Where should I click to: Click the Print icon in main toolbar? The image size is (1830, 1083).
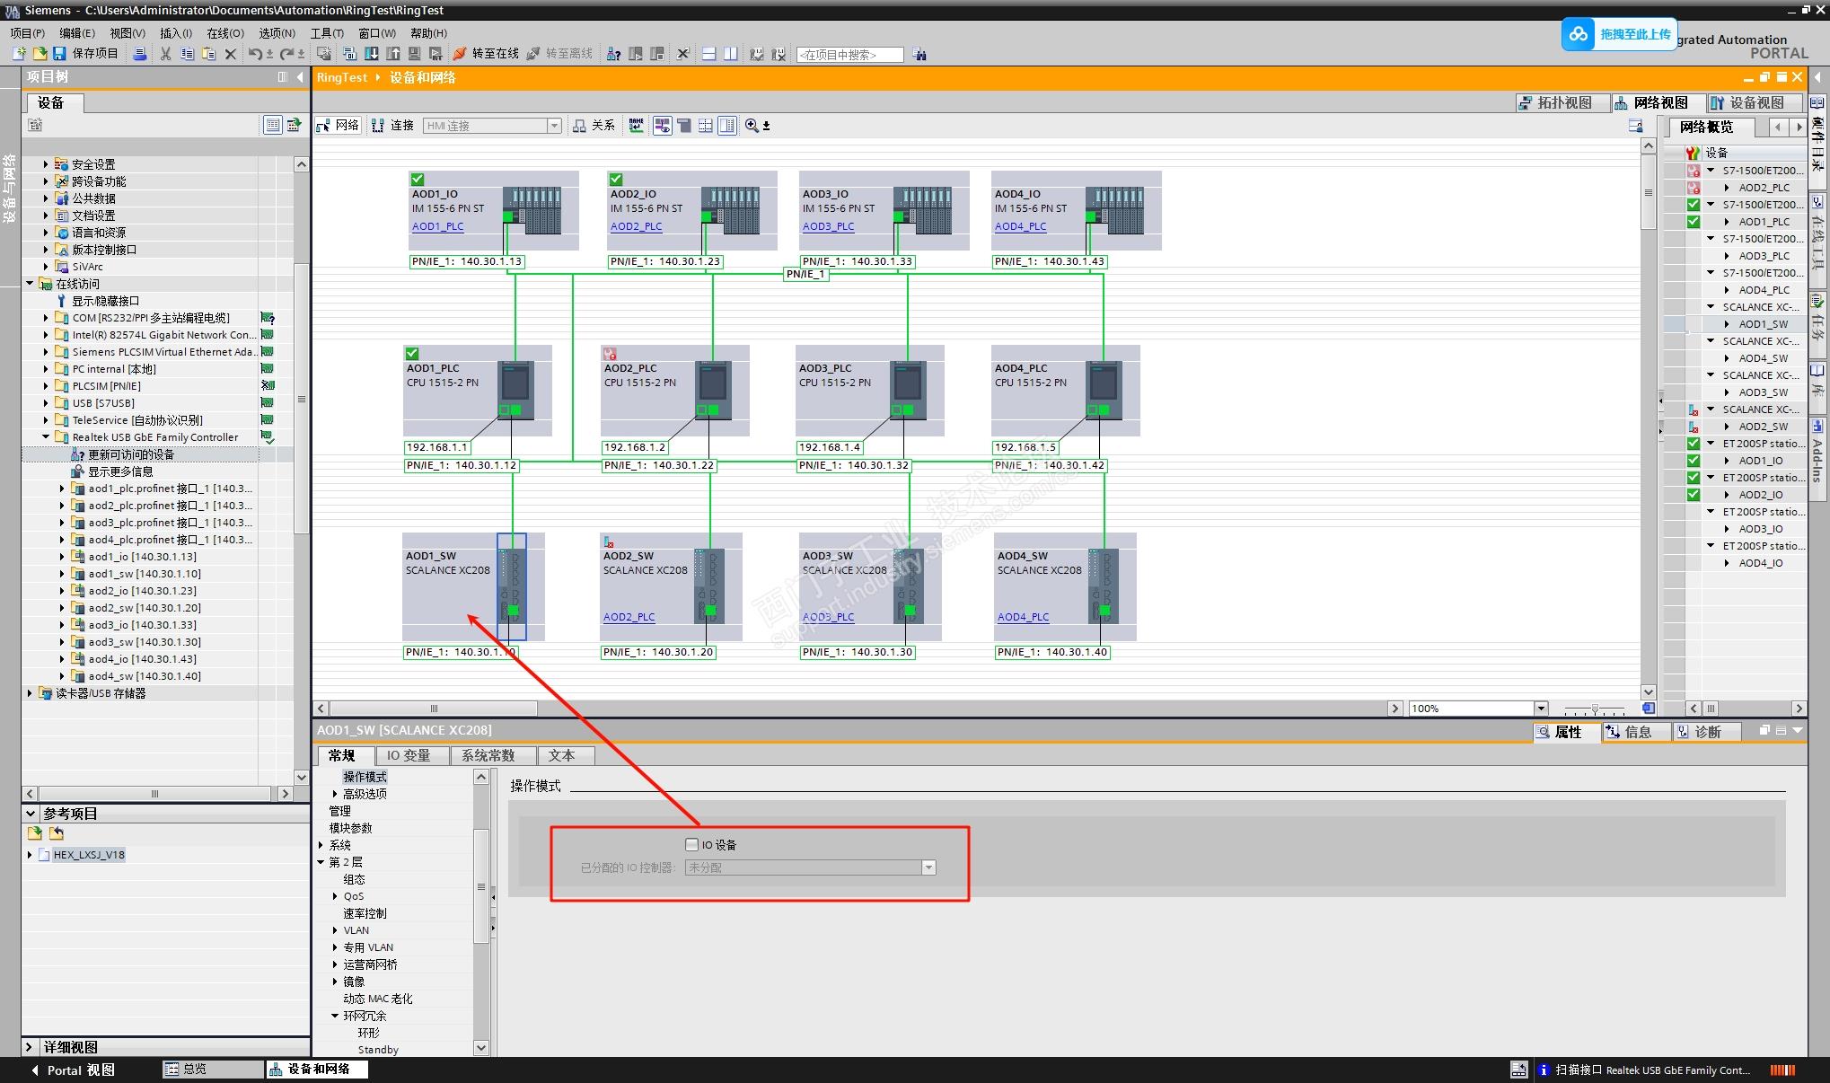pos(139,54)
